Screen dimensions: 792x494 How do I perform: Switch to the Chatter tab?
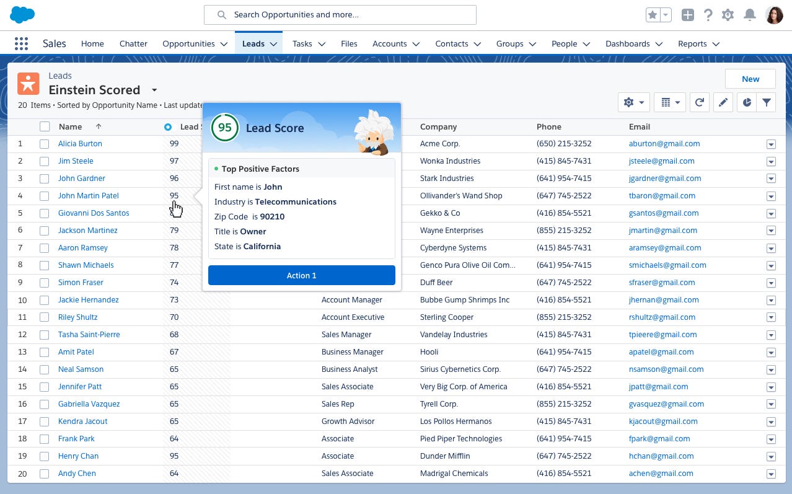pos(133,44)
